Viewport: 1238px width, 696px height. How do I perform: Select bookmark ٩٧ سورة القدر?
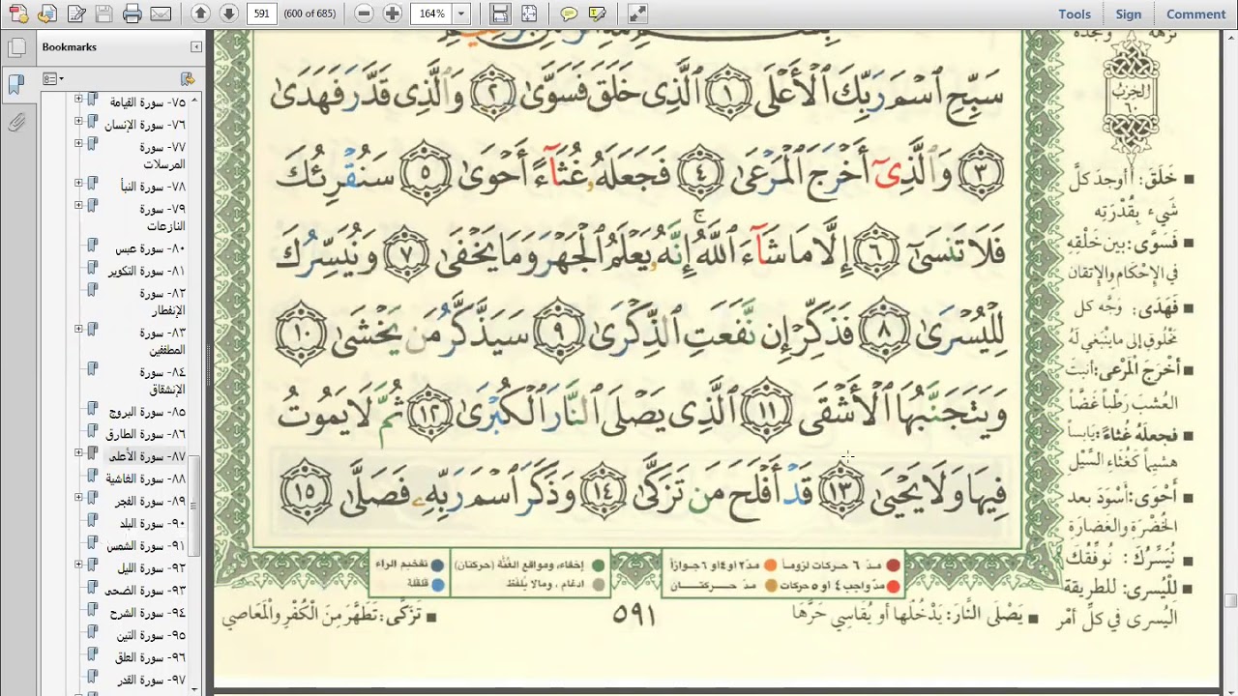point(150,680)
